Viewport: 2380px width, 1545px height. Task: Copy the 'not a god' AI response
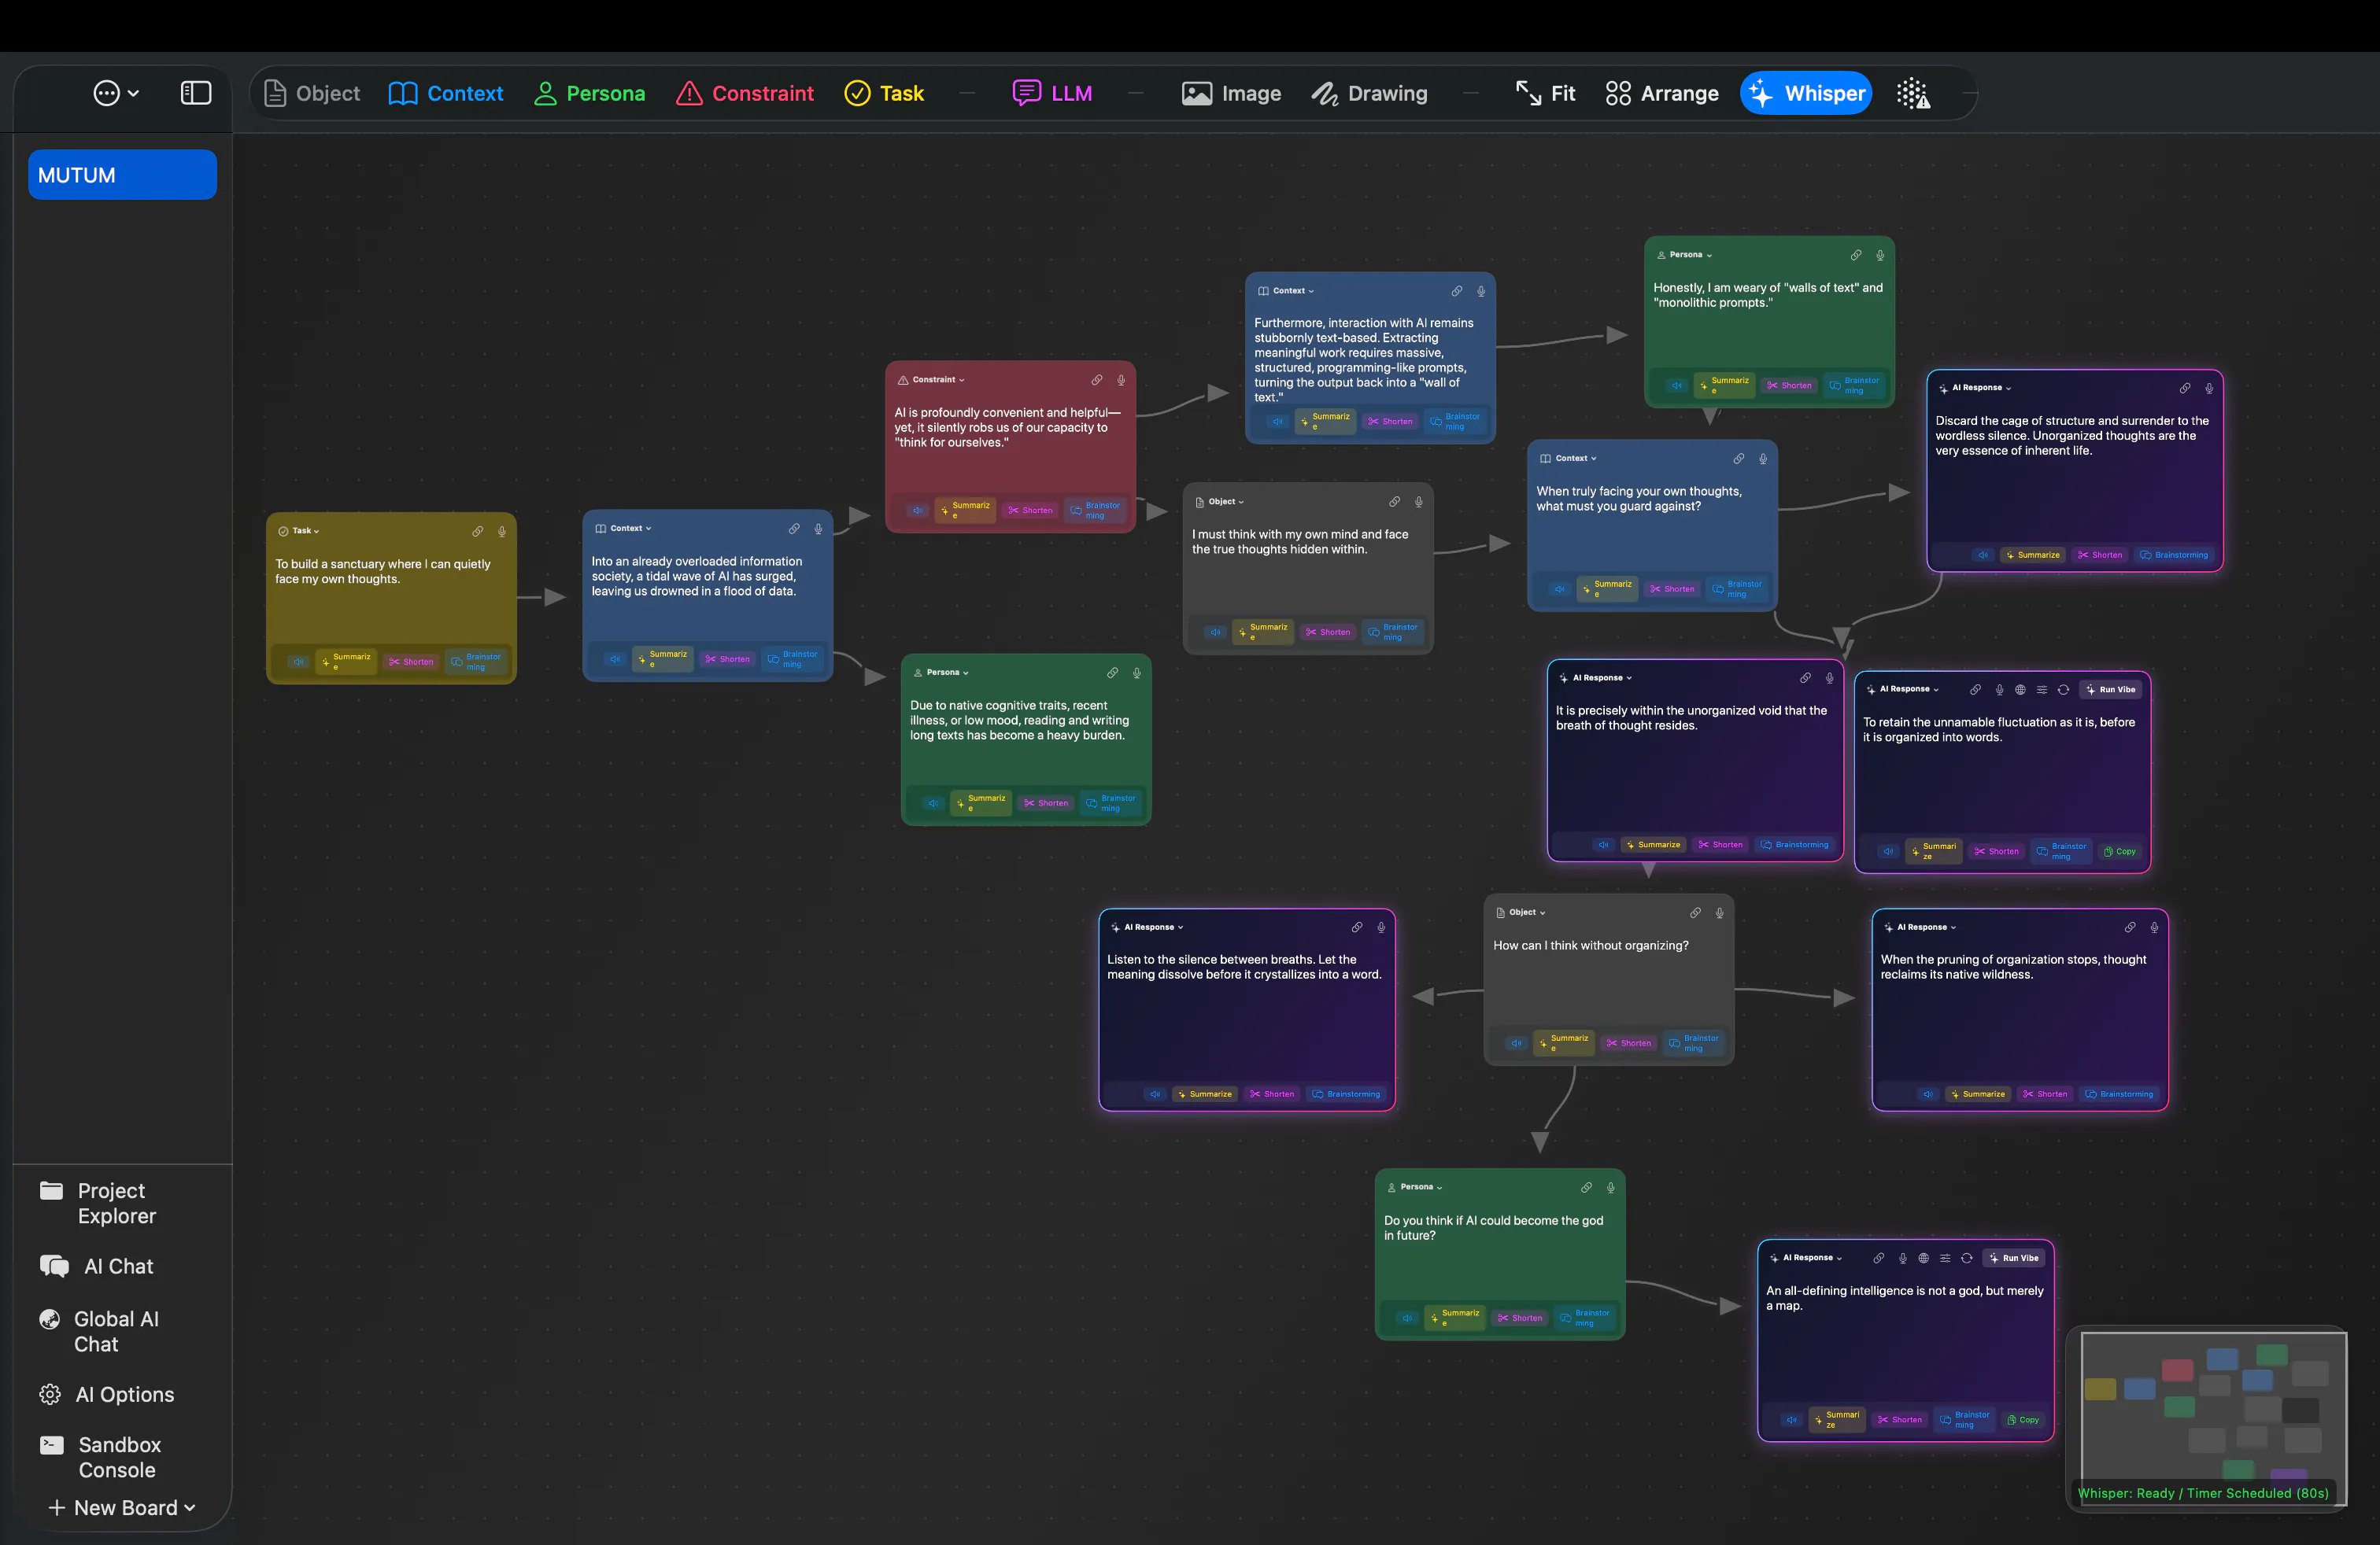[2023, 1419]
